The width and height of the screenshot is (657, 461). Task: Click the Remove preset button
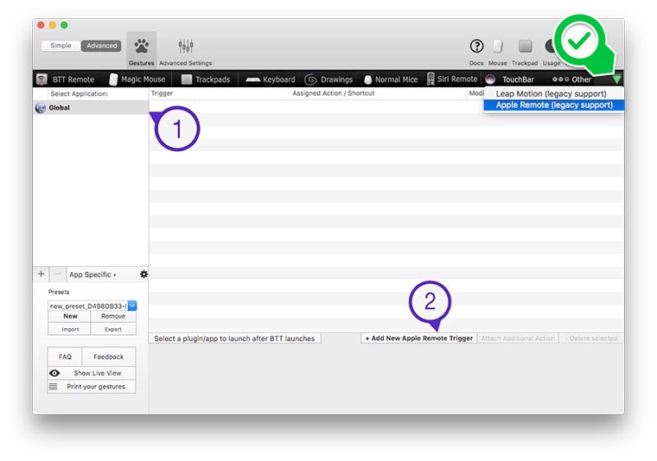[113, 316]
